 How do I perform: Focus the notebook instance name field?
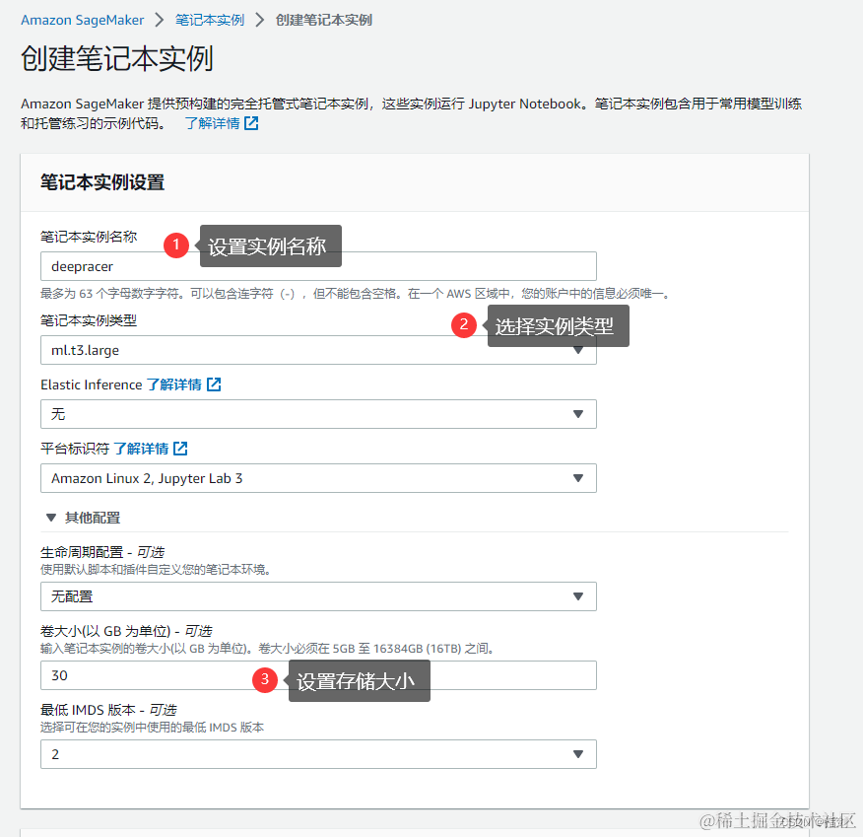click(318, 266)
